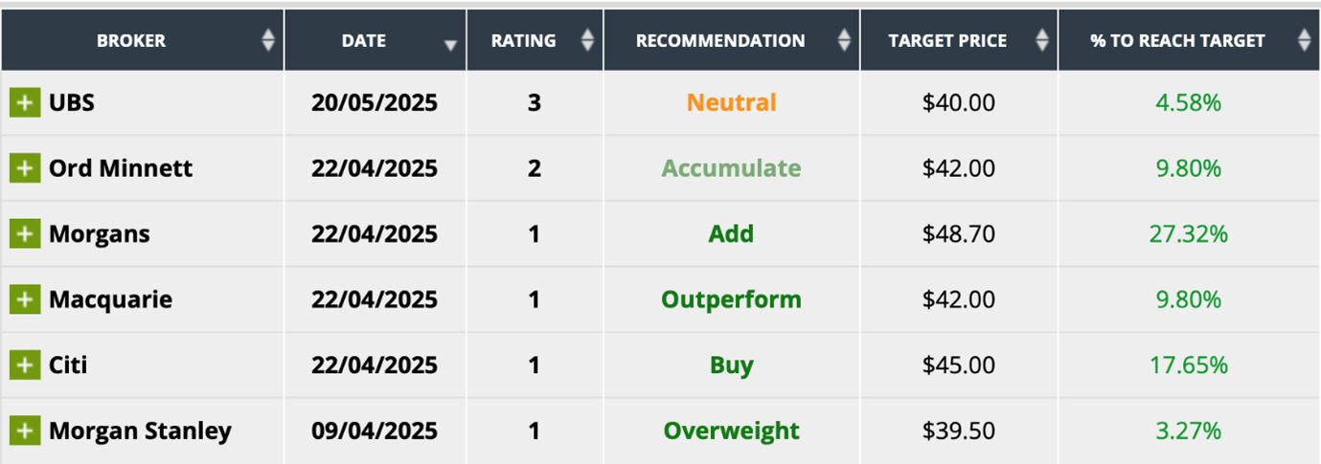Click % To Reach Target sort arrows
This screenshot has height=464, width=1321.
[x=1304, y=40]
